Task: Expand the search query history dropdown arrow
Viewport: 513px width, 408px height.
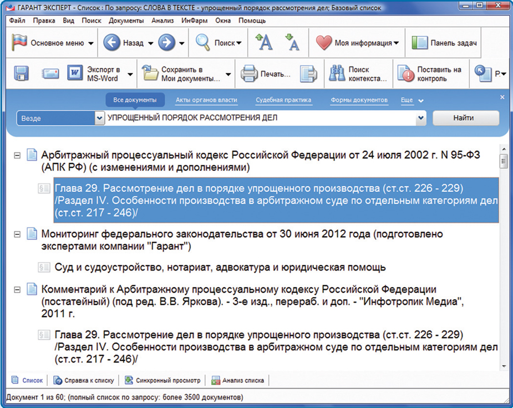Action: click(421, 118)
